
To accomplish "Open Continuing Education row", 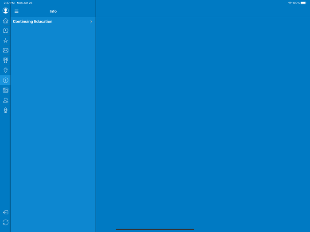I will [53, 22].
